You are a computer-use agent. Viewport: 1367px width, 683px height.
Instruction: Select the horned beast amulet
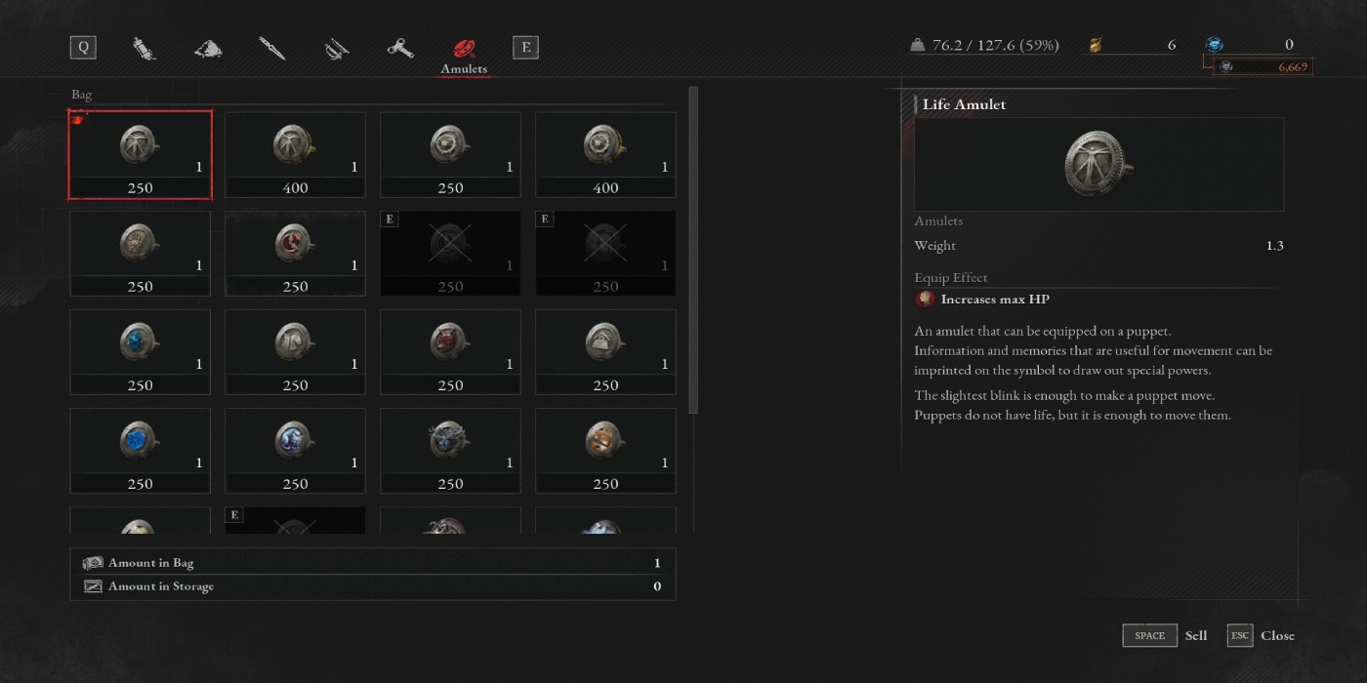pos(450,450)
